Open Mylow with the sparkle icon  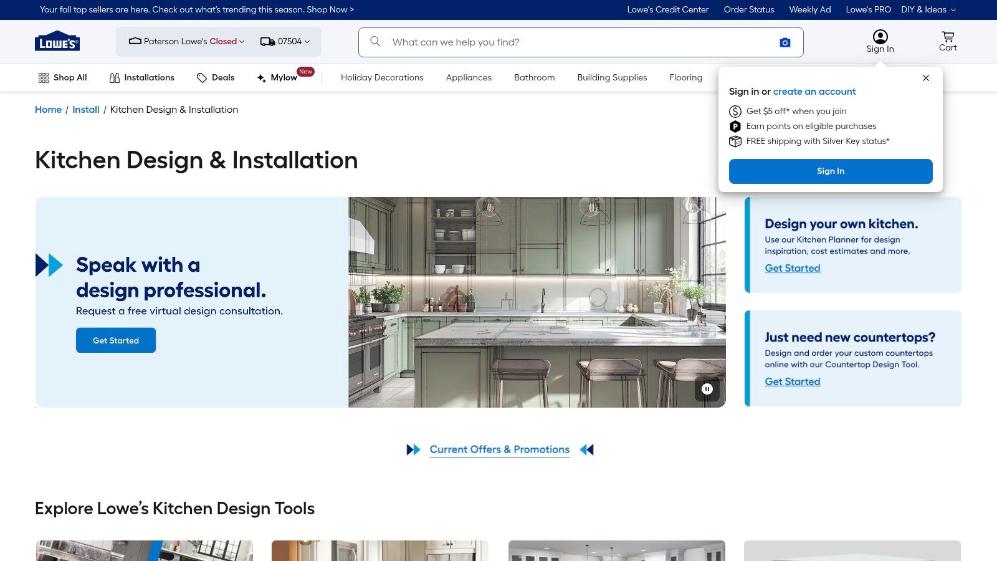coord(260,77)
